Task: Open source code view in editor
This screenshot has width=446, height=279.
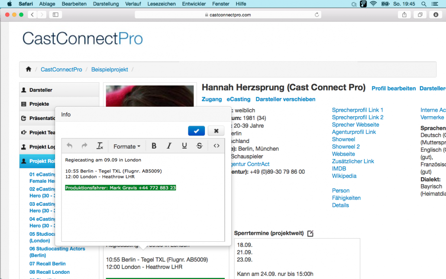Action: point(217,146)
